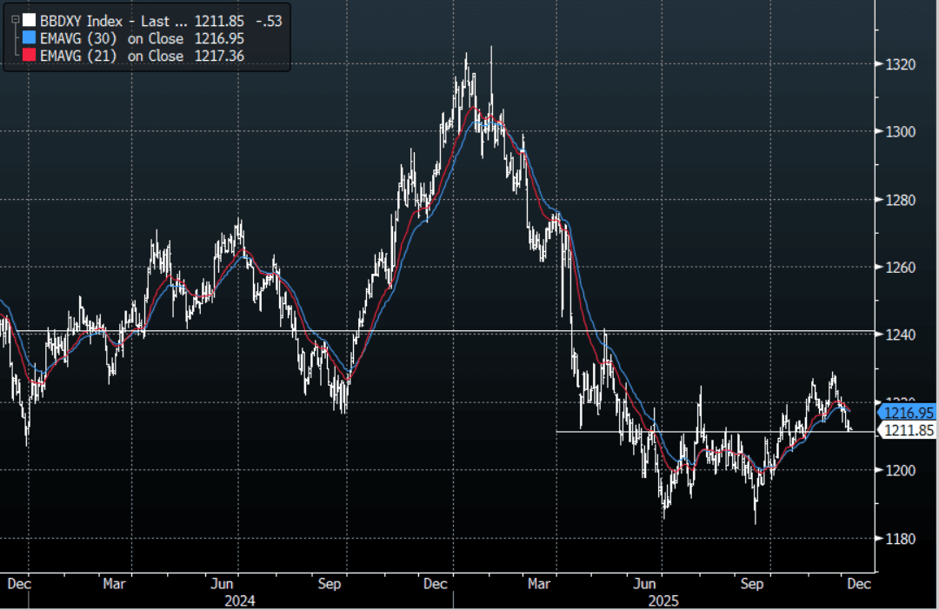Click the blue 1216.95 price tag
The width and height of the screenshot is (939, 610).
point(907,413)
